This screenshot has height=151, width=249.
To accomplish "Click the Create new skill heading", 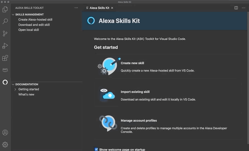I will [132, 63].
